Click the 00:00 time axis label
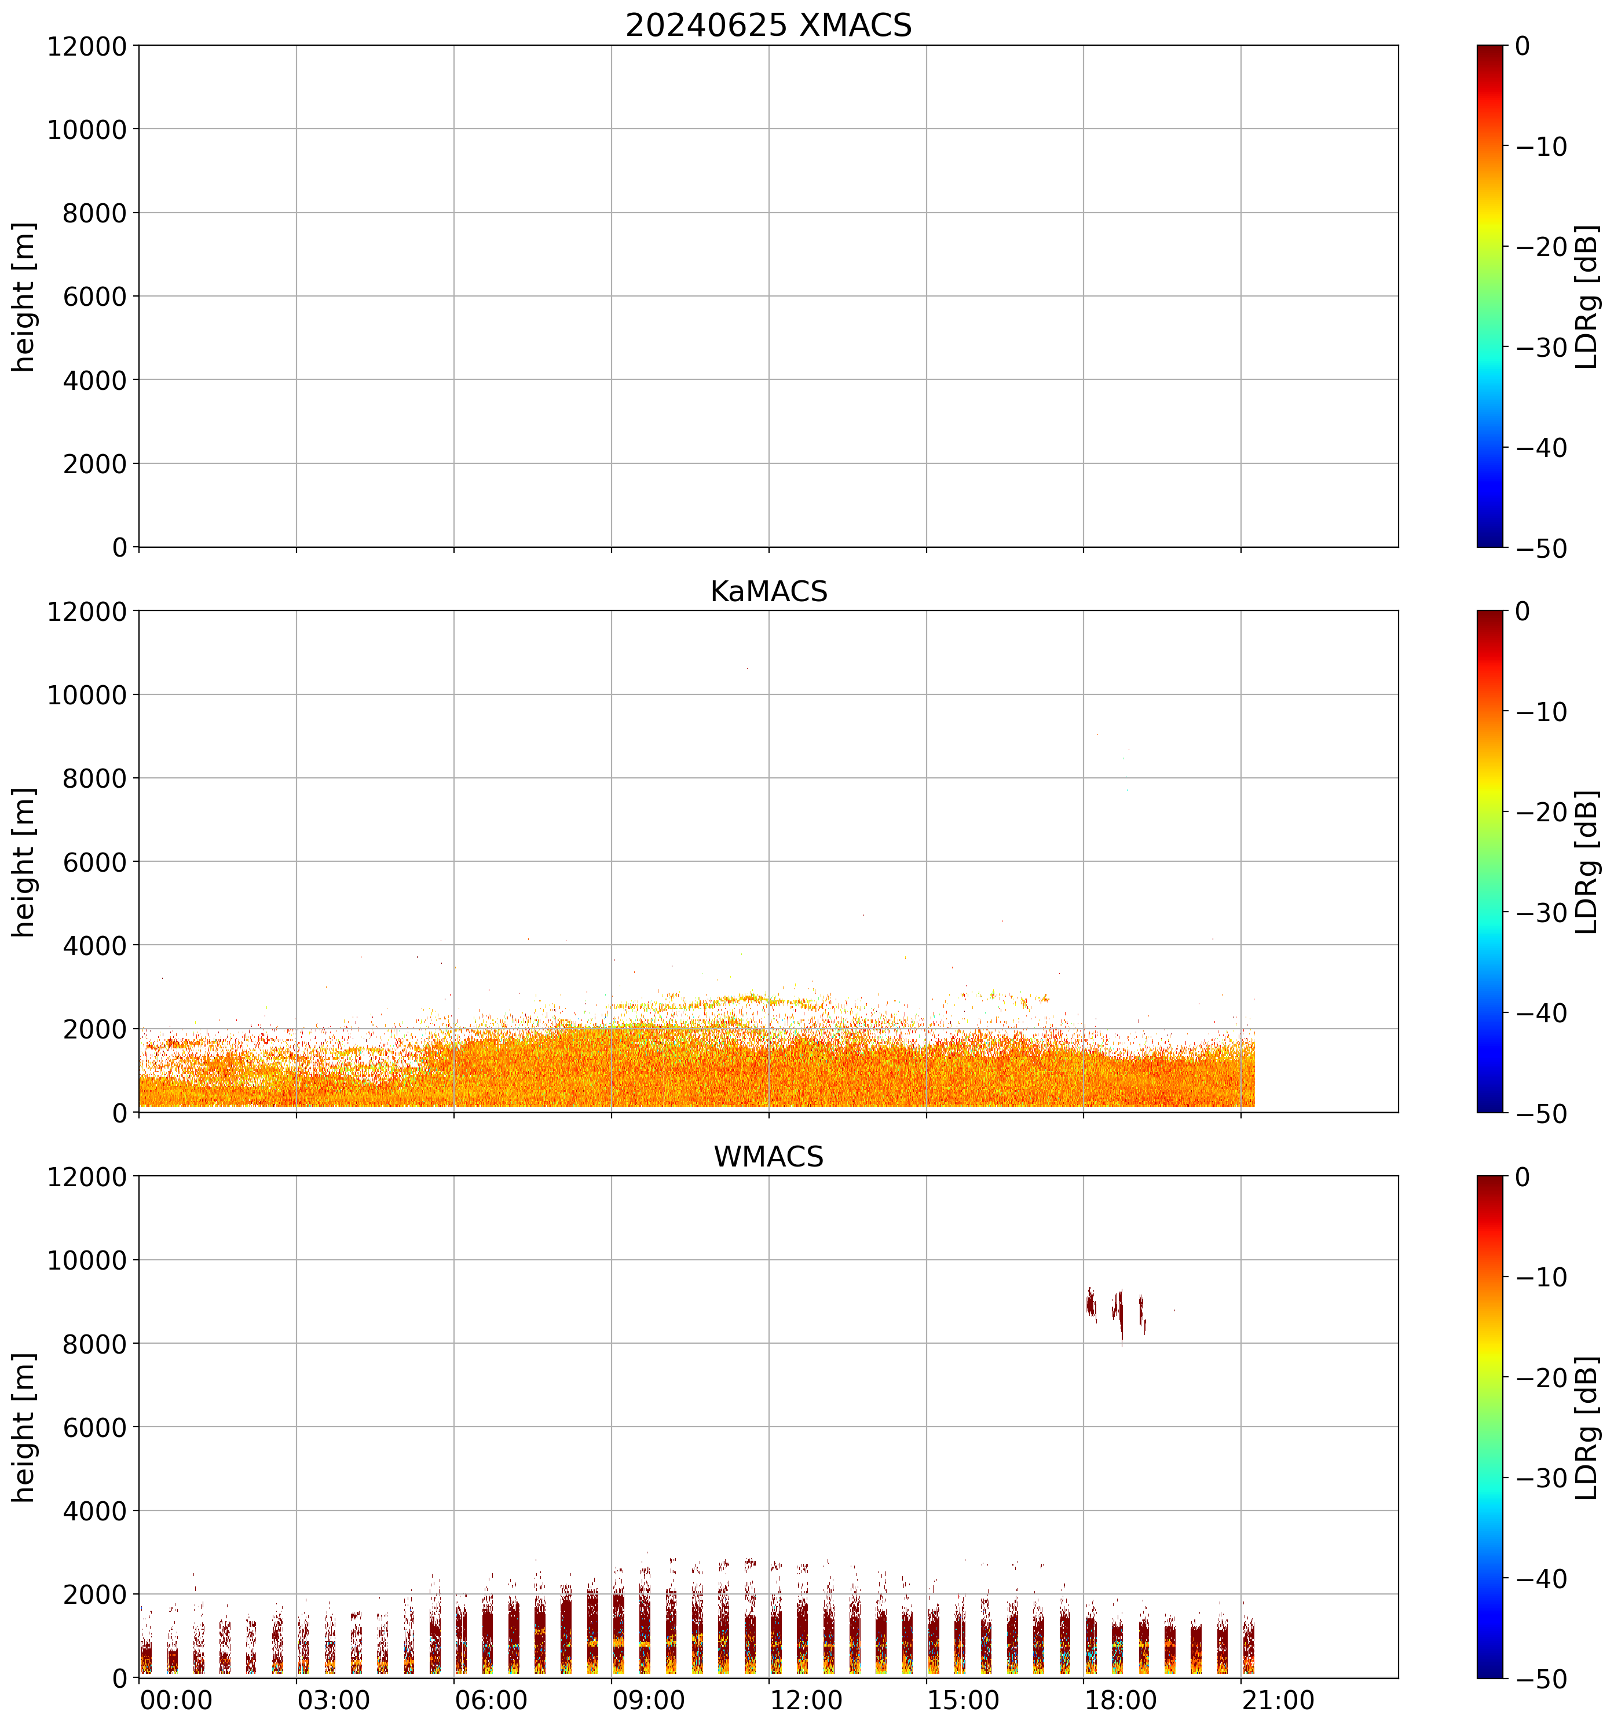 click(176, 1700)
